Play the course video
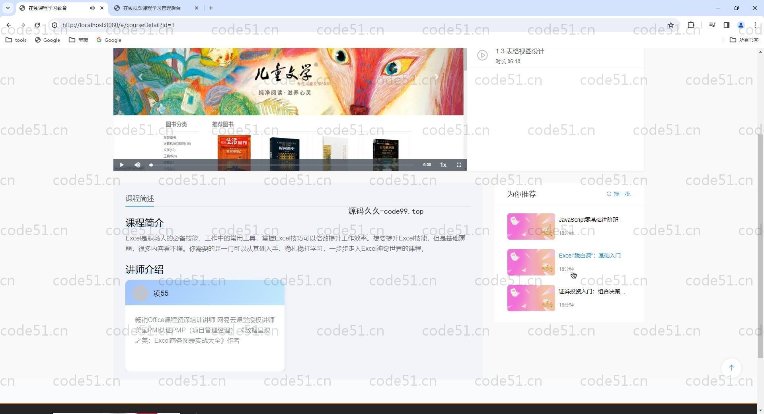Image resolution: width=764 pixels, height=414 pixels. pos(122,165)
